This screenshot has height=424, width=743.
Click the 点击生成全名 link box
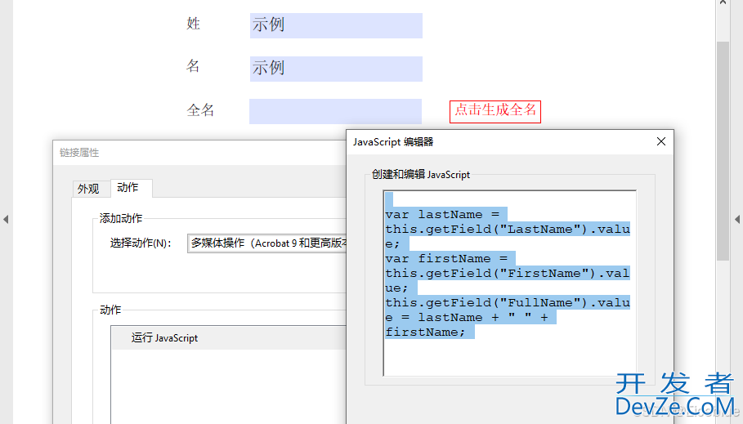click(x=495, y=111)
